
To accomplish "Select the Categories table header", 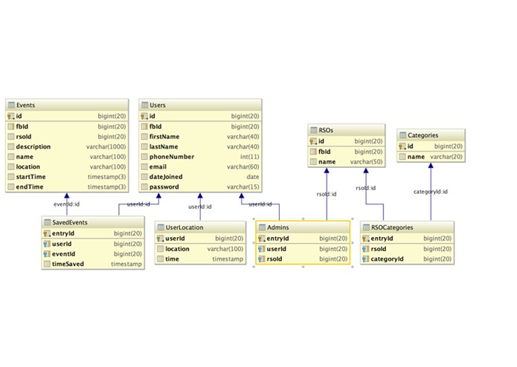I will click(x=431, y=135).
